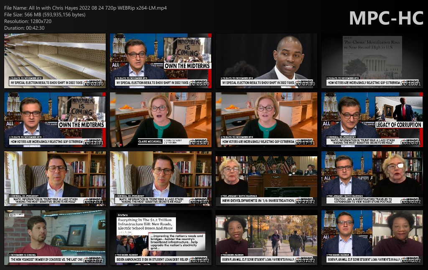
Task: Open McCaskill thumbnail captioned rejecting GOP extremism
Action: 266,120
